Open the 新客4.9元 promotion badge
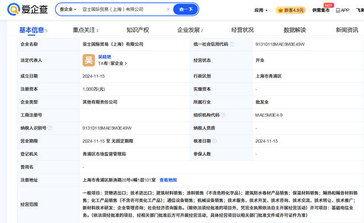 click(x=291, y=10)
